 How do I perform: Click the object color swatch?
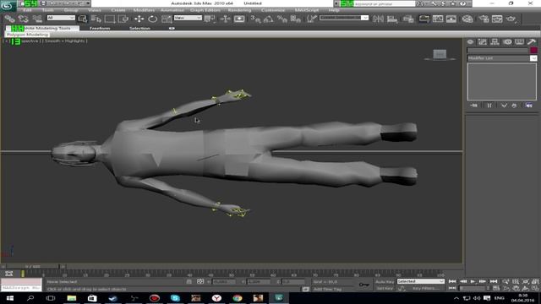click(533, 51)
